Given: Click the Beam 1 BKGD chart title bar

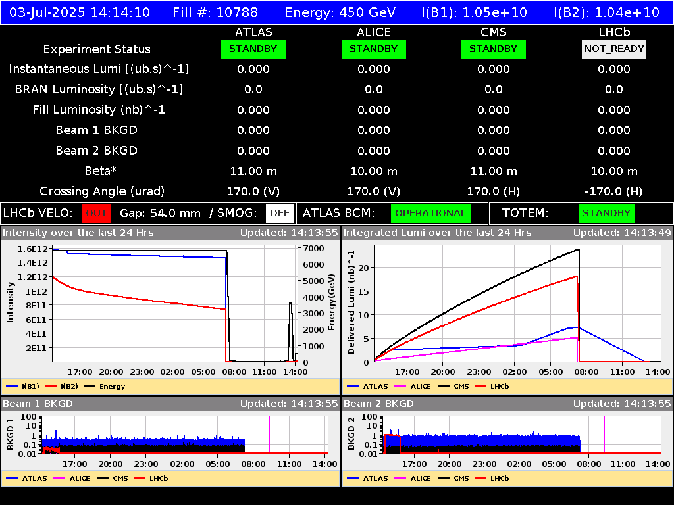Looking at the screenshot, I should [x=170, y=404].
